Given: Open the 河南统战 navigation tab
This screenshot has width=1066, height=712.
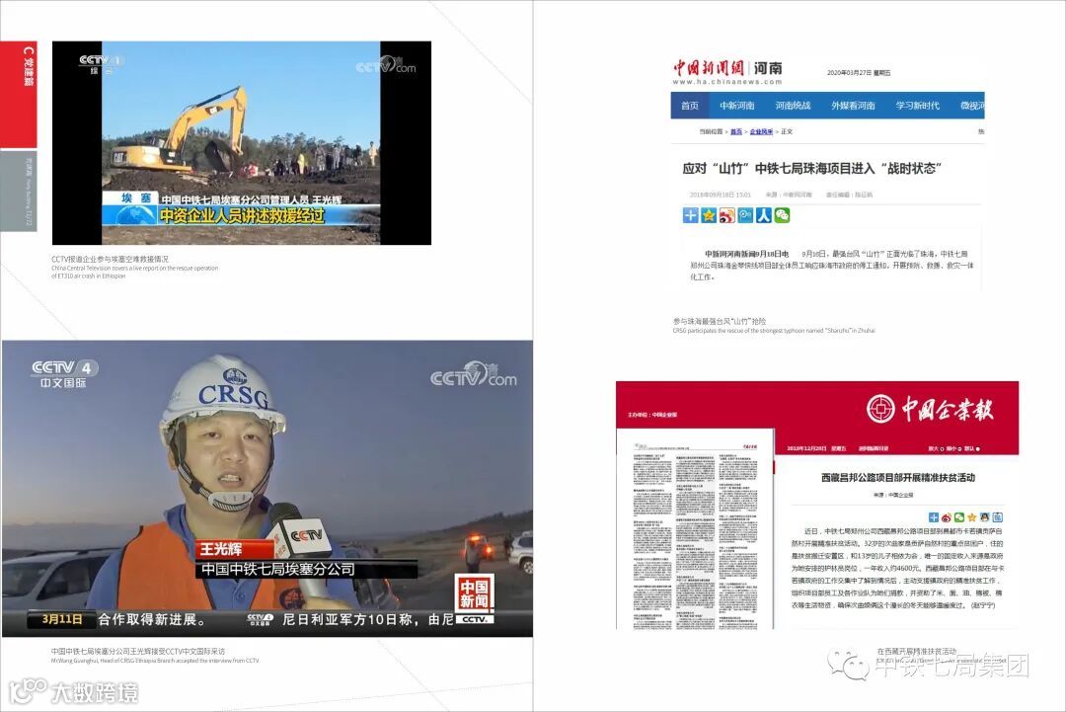Looking at the screenshot, I should coord(793,106).
